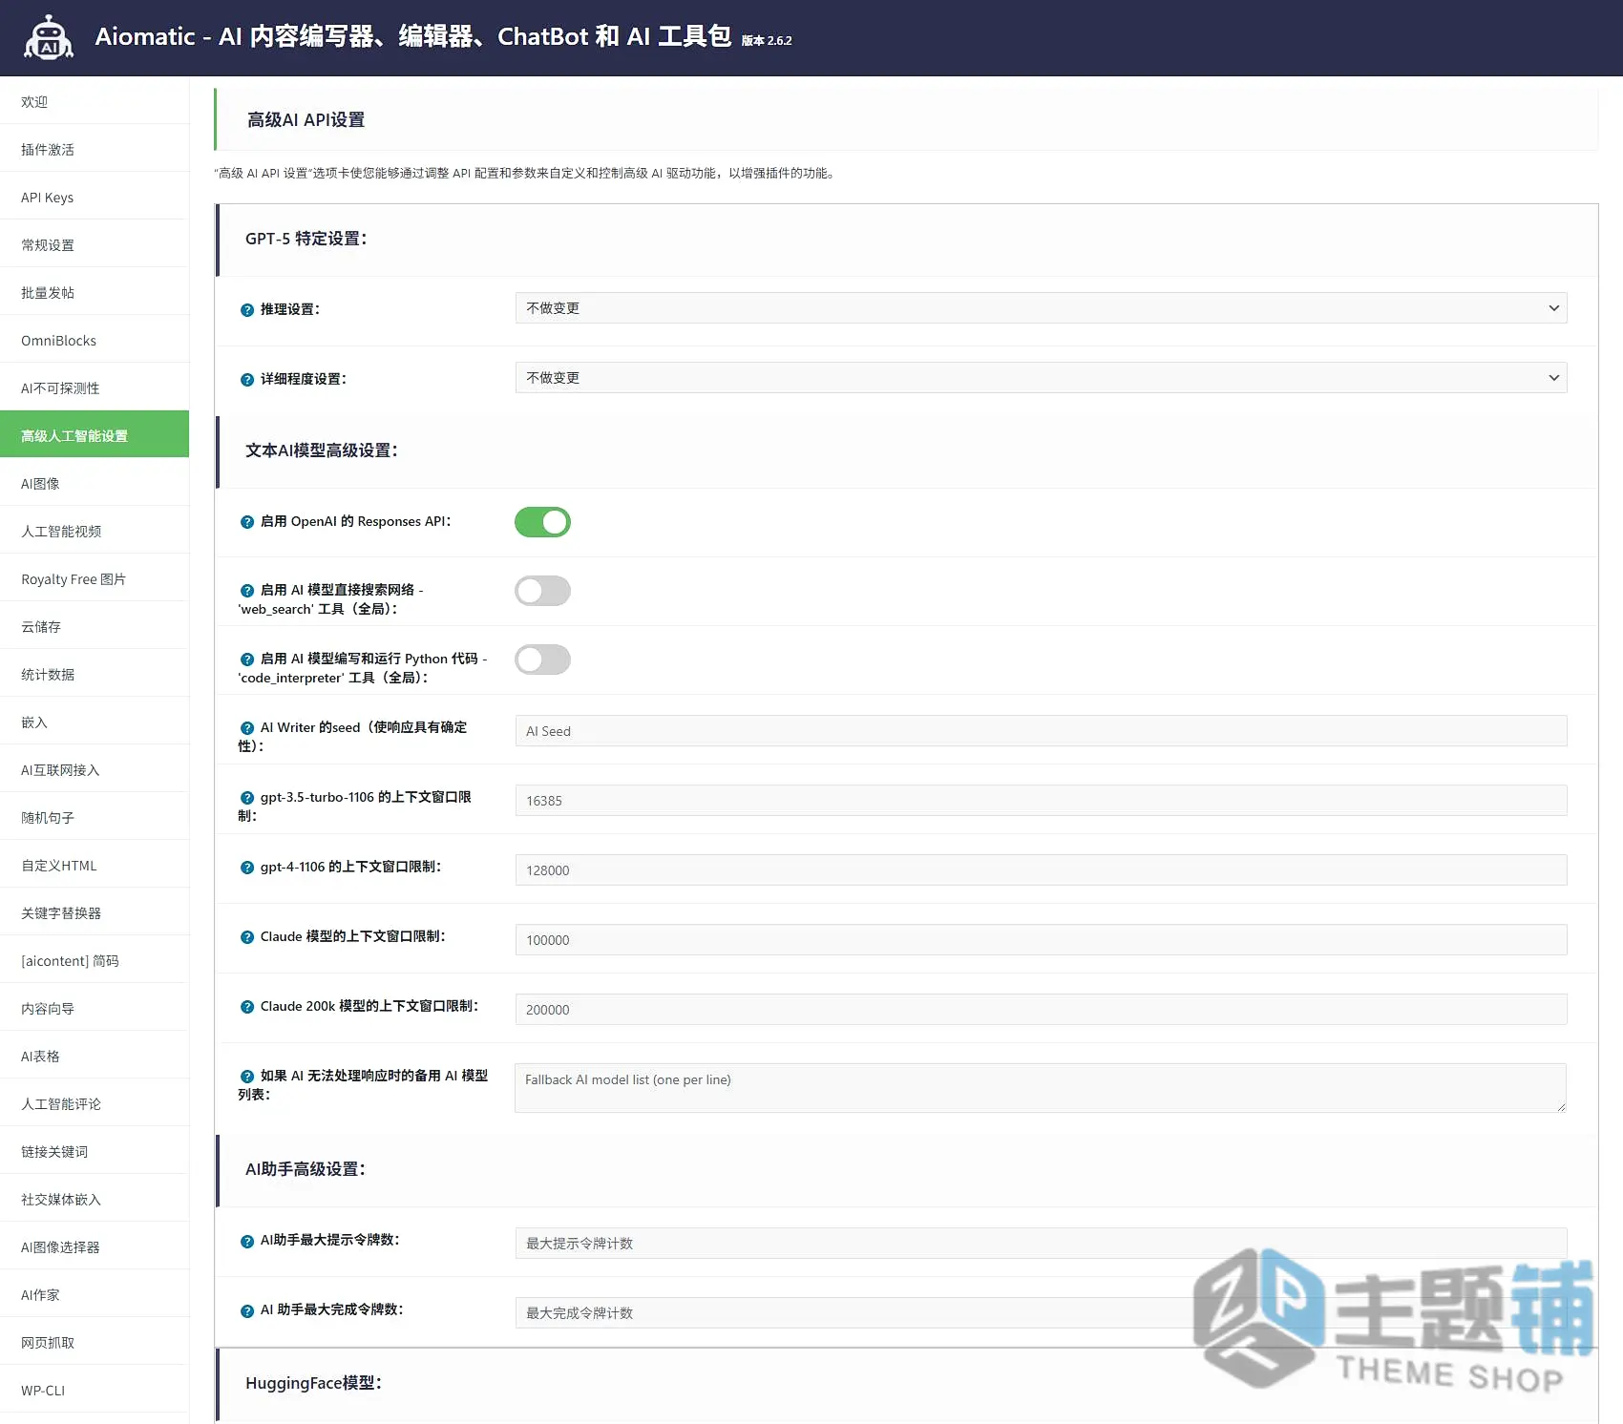The image size is (1623, 1424).
Task: Open the 详细程度设置 dropdown
Action: 1041,378
